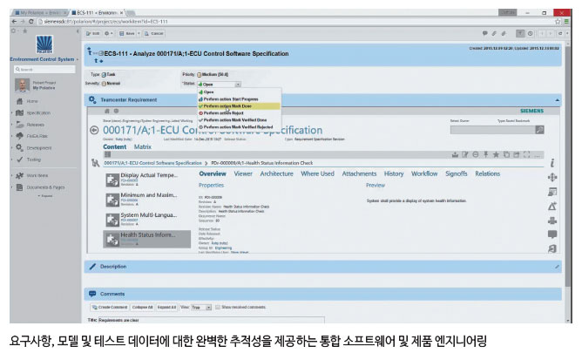Click the browser back arrow

click(x=14, y=22)
